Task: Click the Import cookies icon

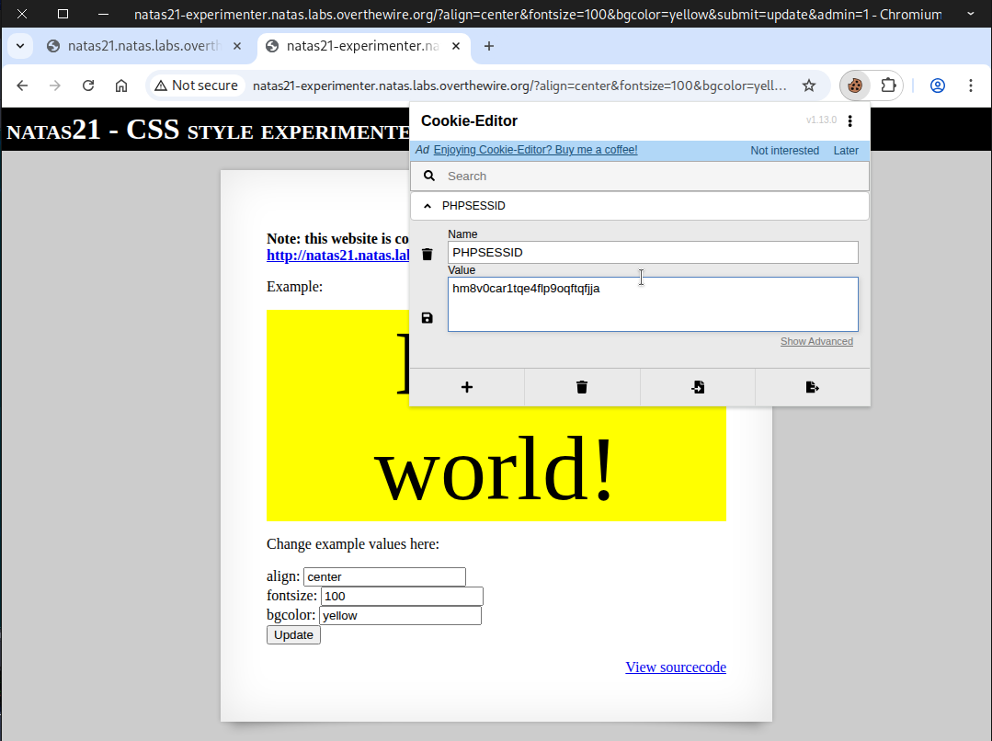Action: 698,387
